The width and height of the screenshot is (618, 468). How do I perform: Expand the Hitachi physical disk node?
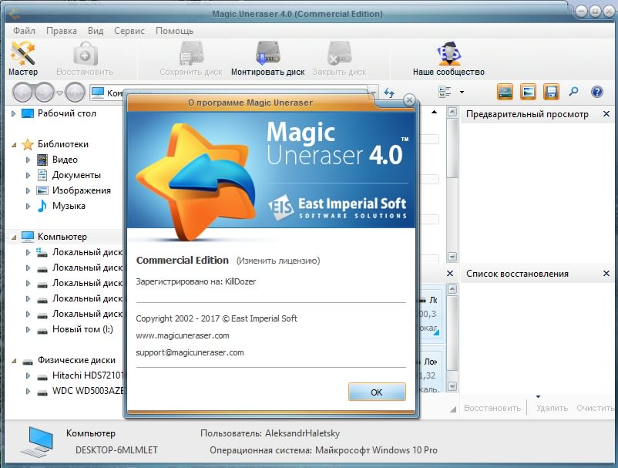[x=29, y=376]
